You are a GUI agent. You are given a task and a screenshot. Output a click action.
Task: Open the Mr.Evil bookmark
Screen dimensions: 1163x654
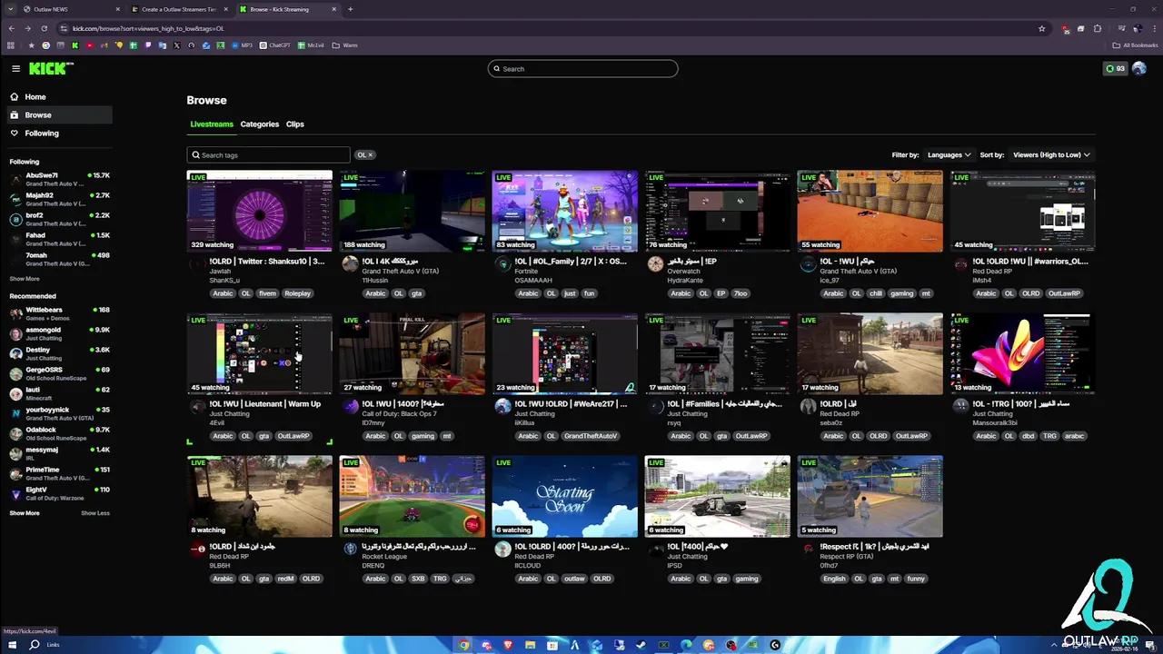coord(311,45)
